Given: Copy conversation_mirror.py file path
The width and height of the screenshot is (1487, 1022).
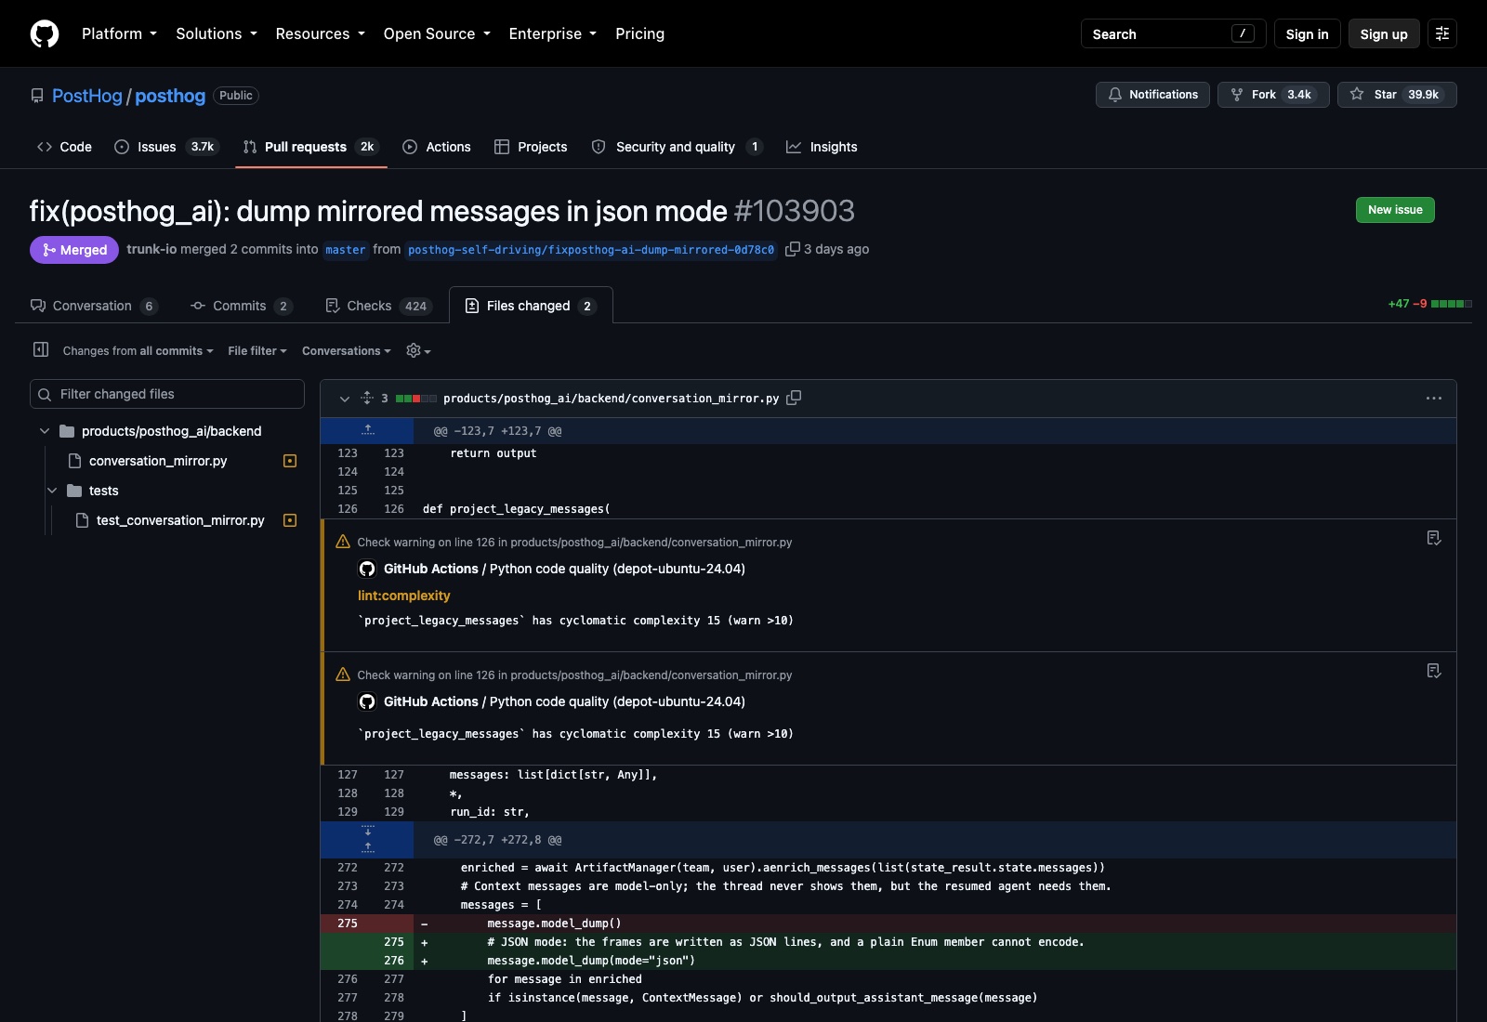Looking at the screenshot, I should coord(794,398).
